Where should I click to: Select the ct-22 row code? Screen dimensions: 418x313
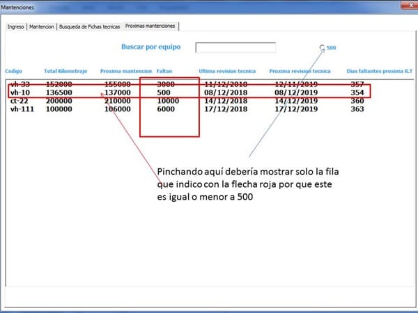20,101
